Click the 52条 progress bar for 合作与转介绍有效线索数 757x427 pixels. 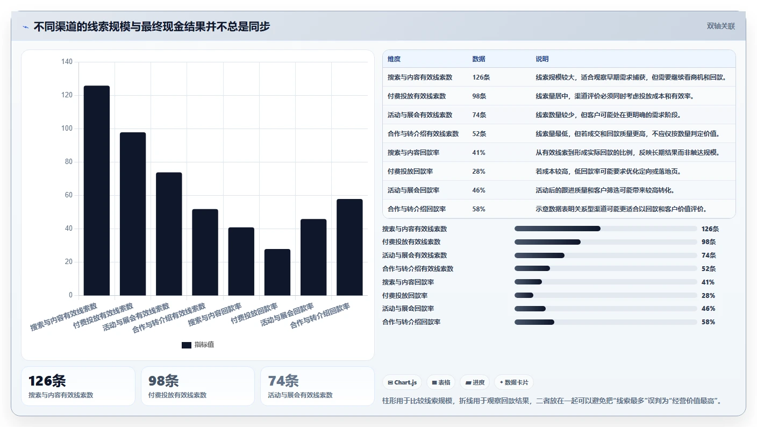pyautogui.click(x=605, y=268)
